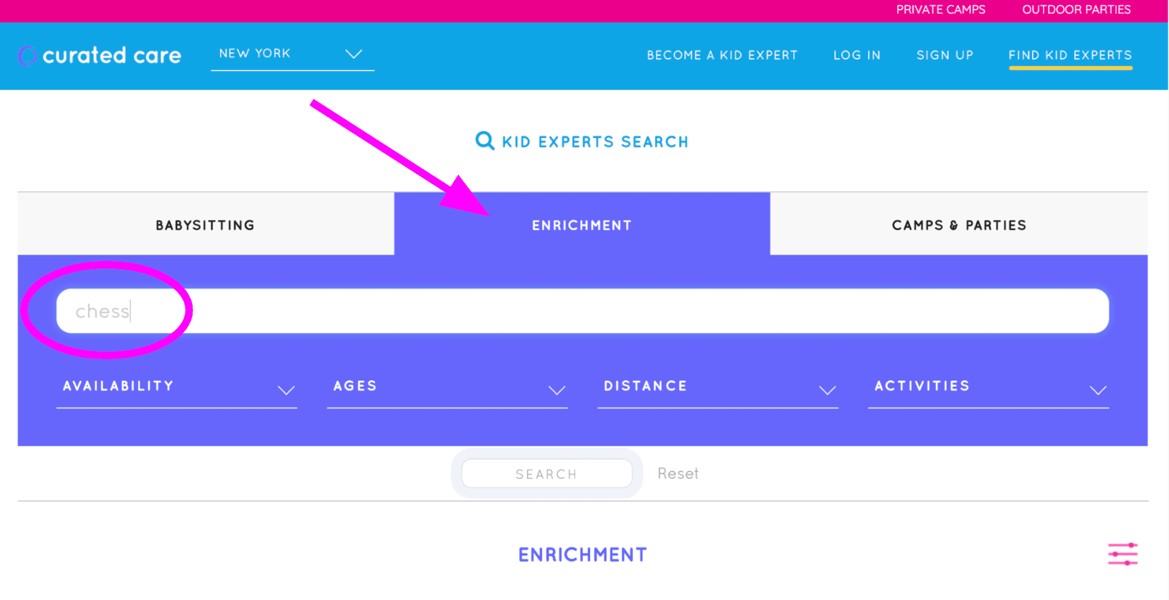Viewport: 1169px width, 600px height.
Task: Click Sign Up in navigation
Action: coord(945,55)
